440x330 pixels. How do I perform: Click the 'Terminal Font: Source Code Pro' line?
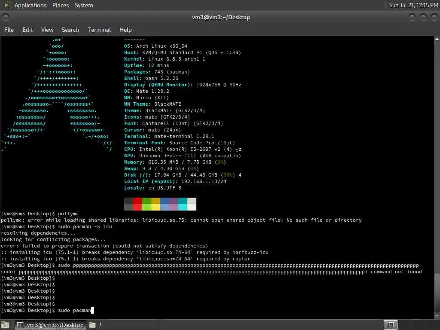179,143
